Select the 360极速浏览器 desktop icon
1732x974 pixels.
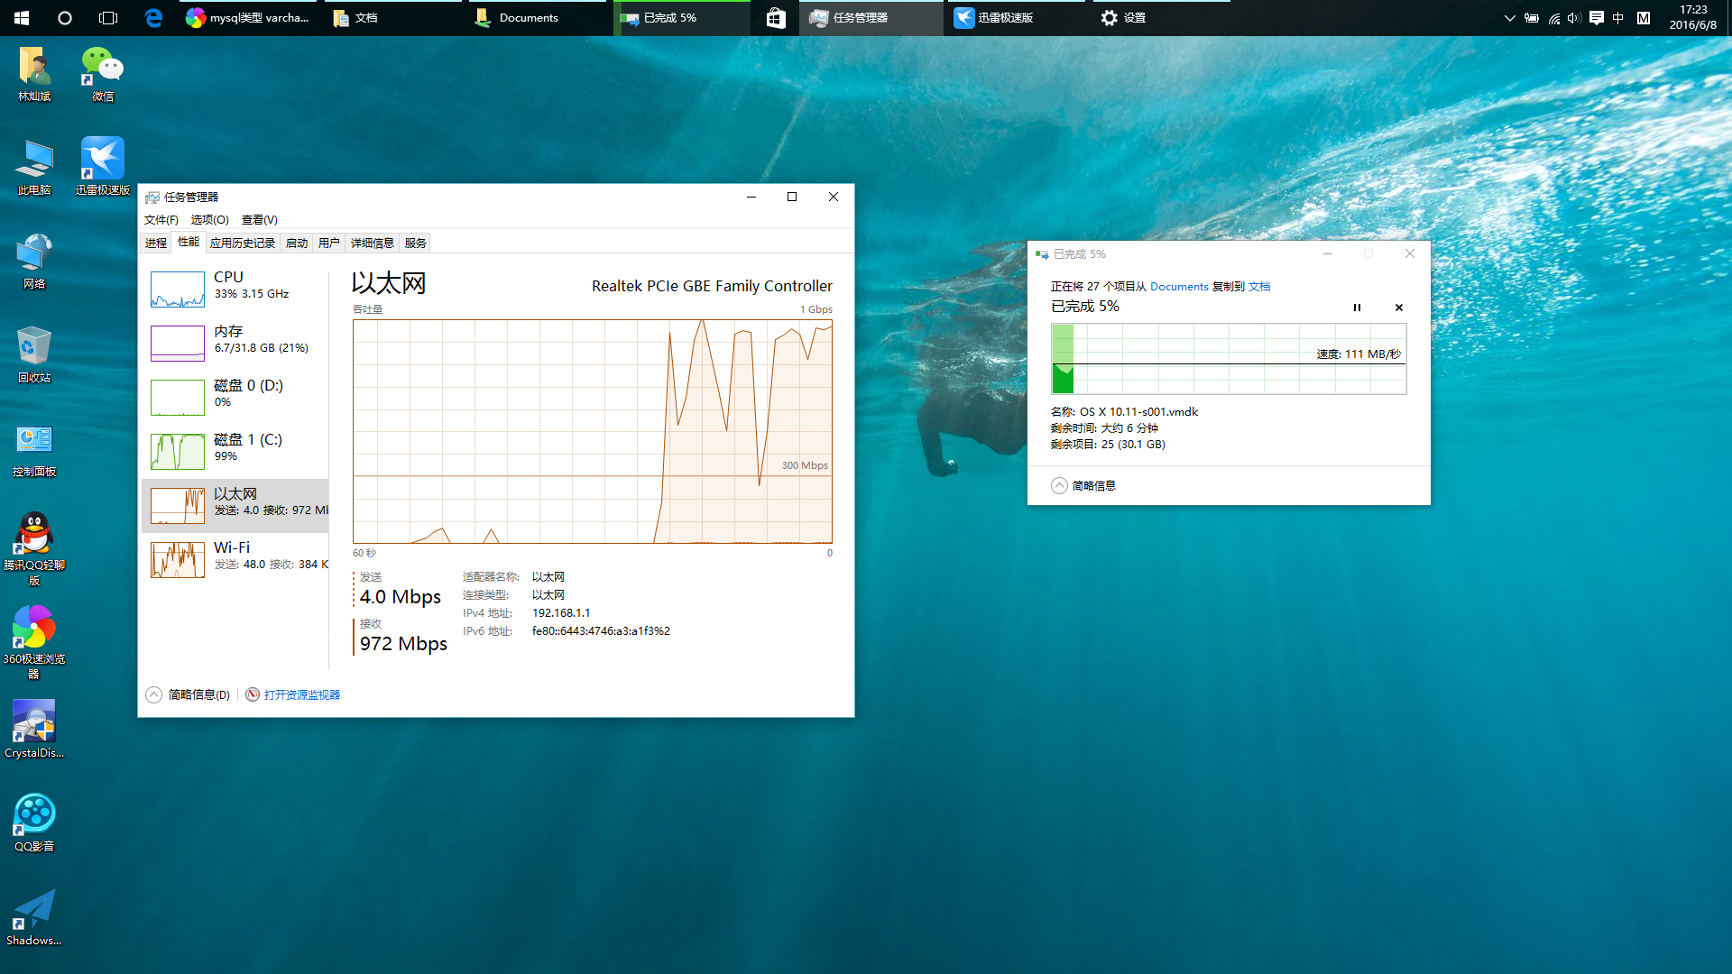[34, 642]
